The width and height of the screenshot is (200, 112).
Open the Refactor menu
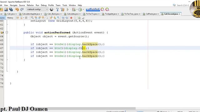(30, 5)
